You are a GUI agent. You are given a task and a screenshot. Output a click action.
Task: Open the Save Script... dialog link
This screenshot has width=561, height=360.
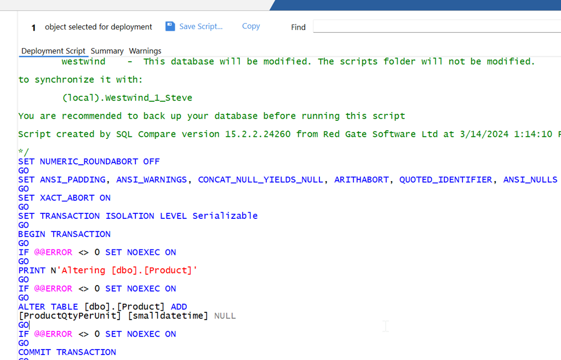click(x=201, y=26)
